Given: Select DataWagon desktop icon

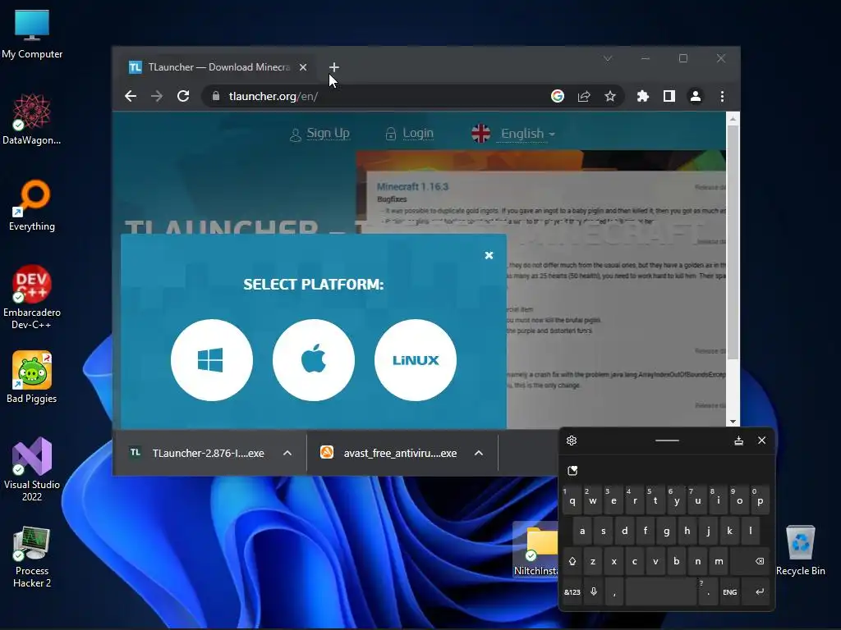Looking at the screenshot, I should [32, 119].
